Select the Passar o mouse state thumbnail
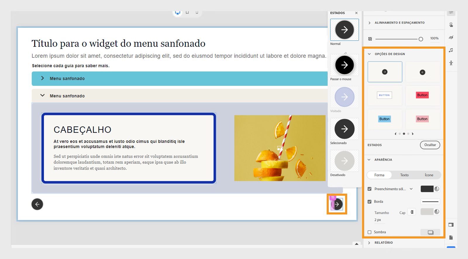Viewport: 468px width, 259px height. 345,65
